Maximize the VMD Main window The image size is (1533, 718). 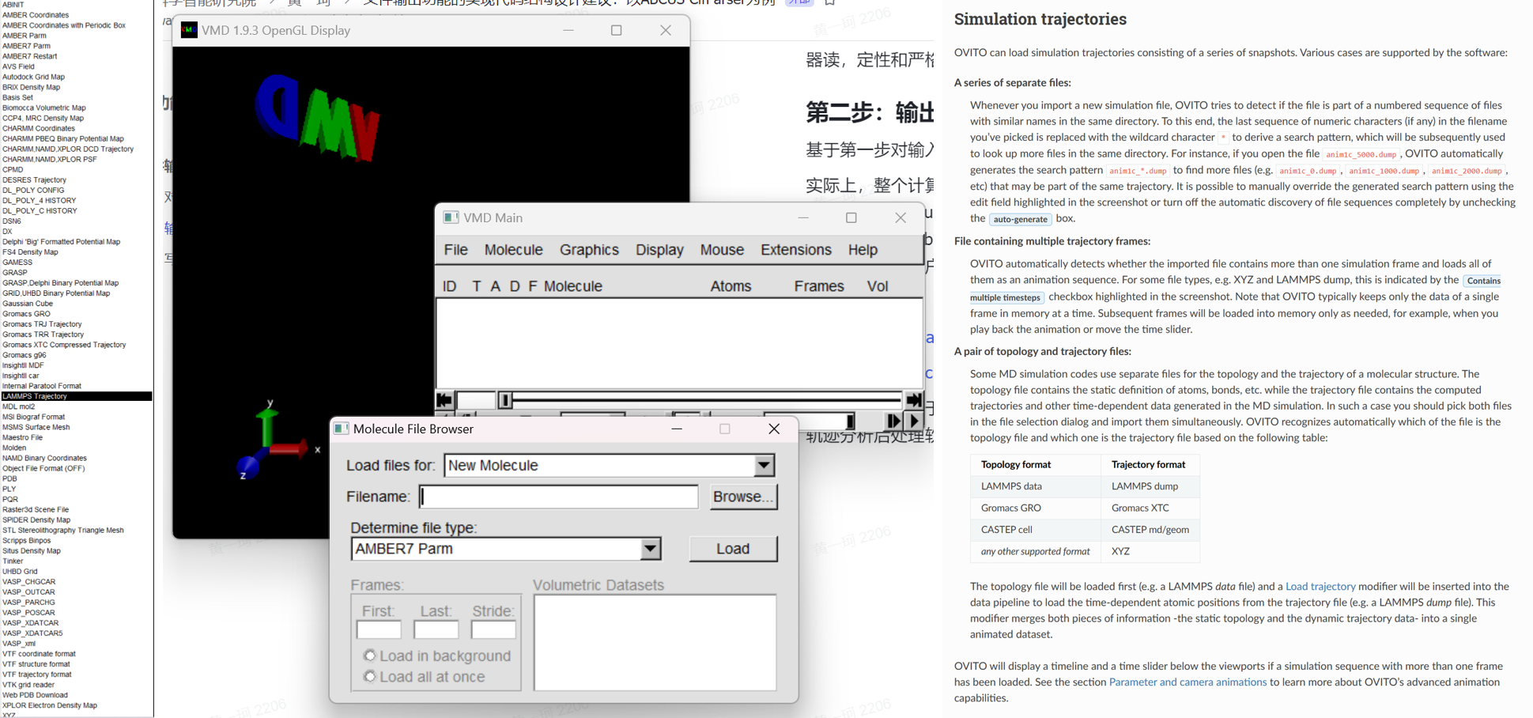point(851,217)
